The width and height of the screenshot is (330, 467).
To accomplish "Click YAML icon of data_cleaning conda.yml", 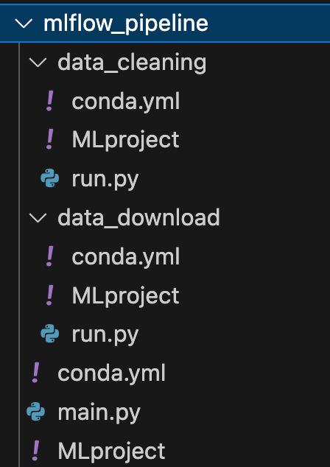I will pos(50,101).
